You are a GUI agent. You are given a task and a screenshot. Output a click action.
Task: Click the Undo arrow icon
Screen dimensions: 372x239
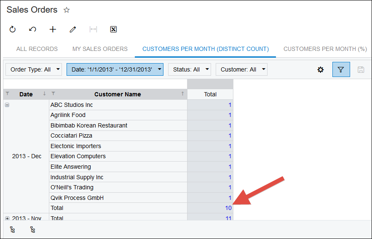(32, 29)
